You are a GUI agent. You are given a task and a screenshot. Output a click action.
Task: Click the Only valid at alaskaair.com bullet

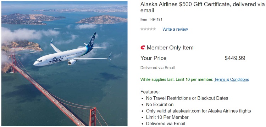coord(198,111)
